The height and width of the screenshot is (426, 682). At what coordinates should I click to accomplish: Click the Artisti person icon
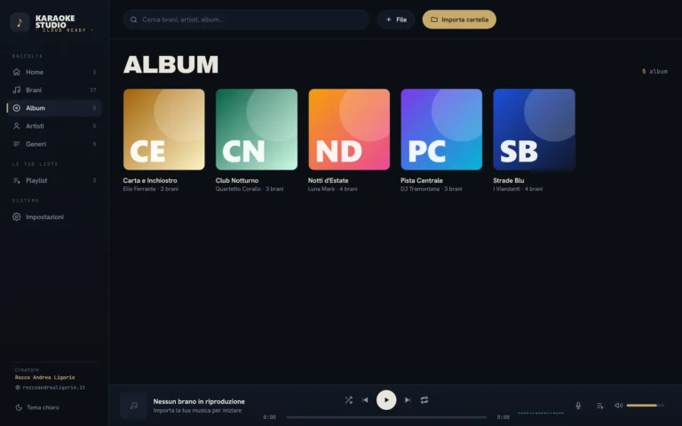[17, 126]
